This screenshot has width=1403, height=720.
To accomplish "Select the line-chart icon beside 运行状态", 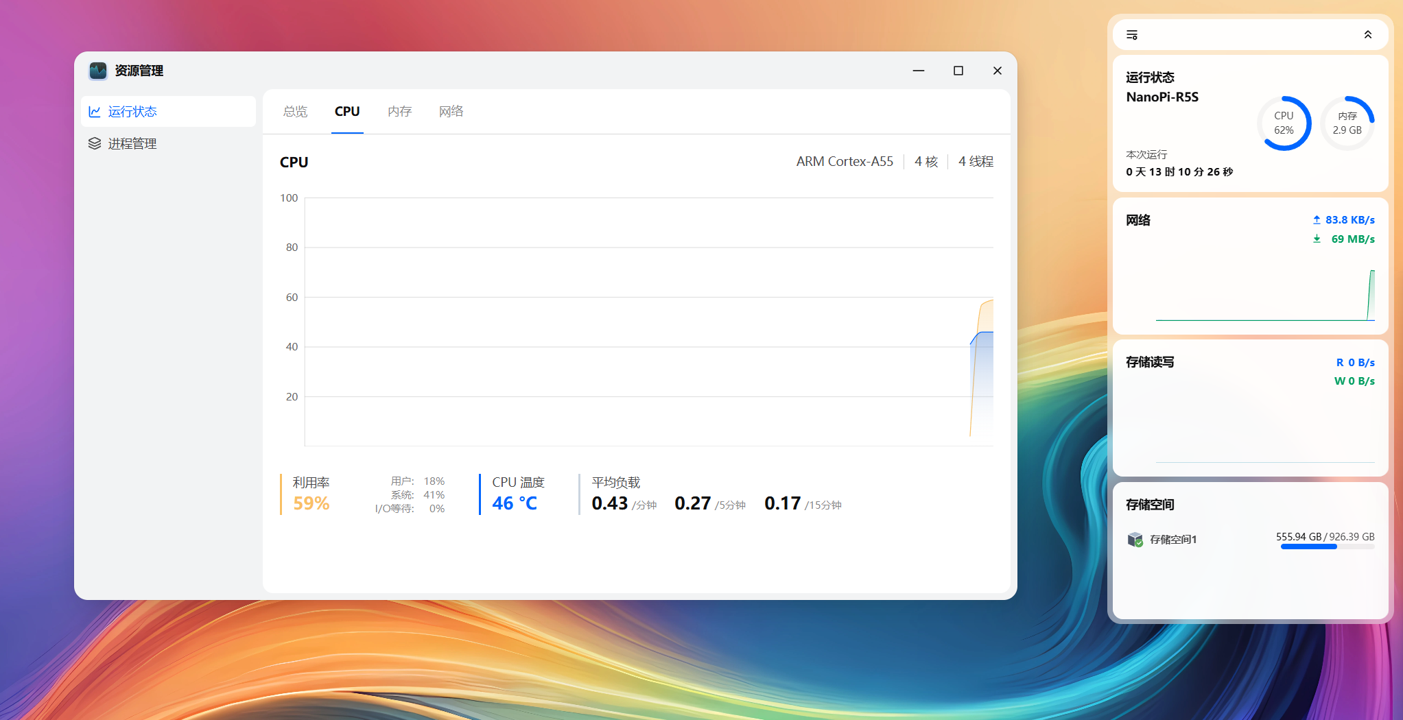I will (95, 111).
